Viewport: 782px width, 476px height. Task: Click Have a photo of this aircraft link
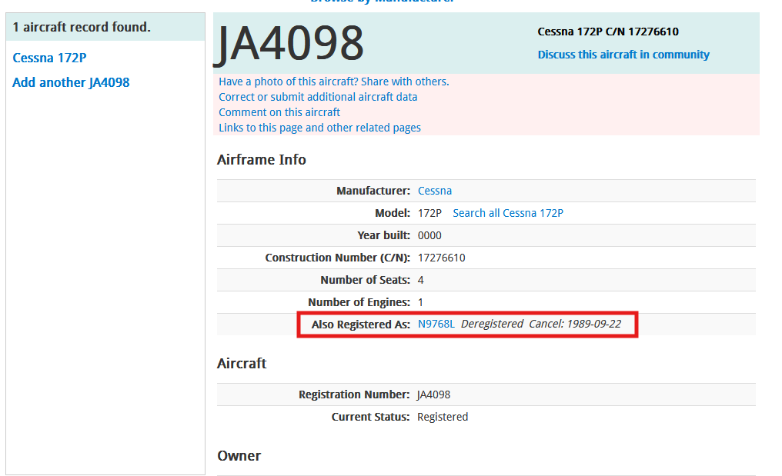click(333, 82)
